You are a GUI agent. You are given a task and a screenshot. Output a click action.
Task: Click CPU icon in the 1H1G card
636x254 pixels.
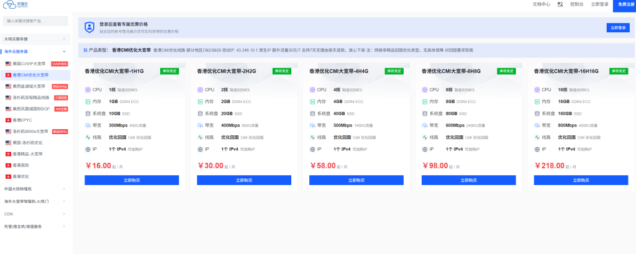tap(88, 89)
